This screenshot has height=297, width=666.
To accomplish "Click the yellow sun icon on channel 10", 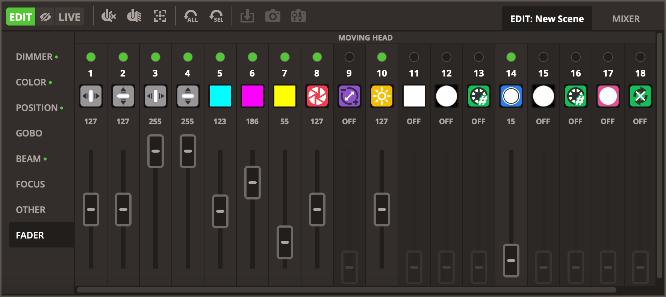I will [381, 96].
